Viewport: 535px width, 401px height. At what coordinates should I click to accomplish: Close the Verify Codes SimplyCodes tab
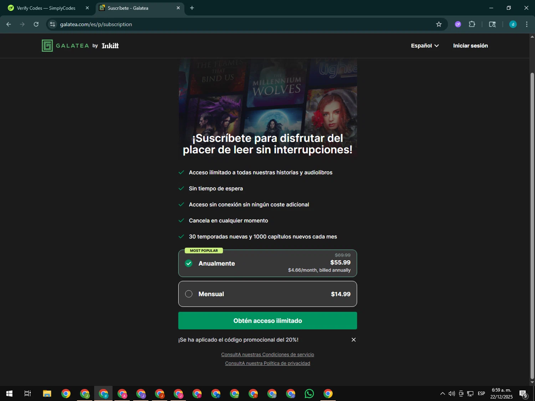pos(87,8)
